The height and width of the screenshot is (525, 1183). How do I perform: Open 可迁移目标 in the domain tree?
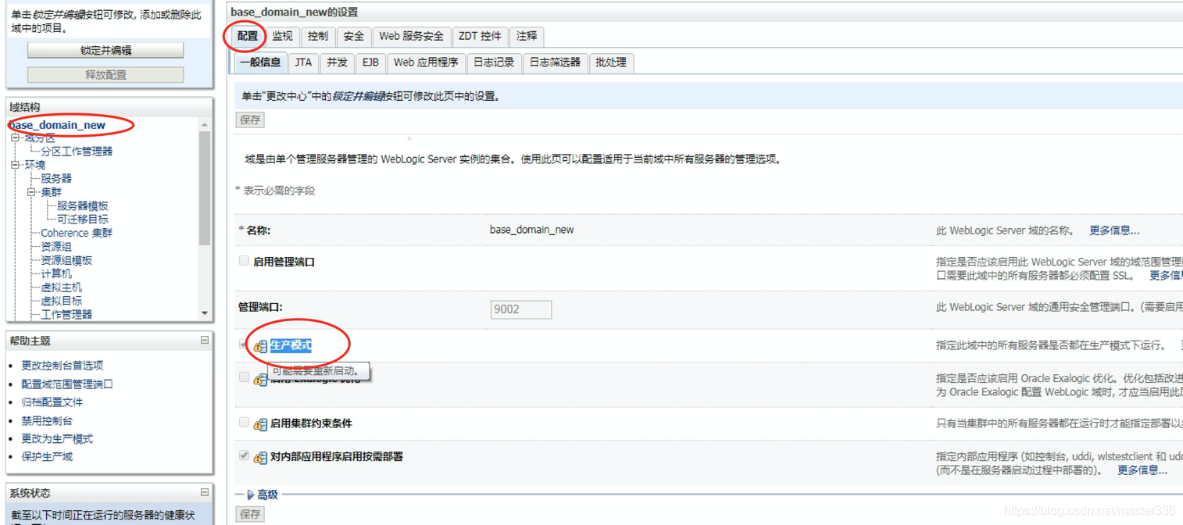83,220
